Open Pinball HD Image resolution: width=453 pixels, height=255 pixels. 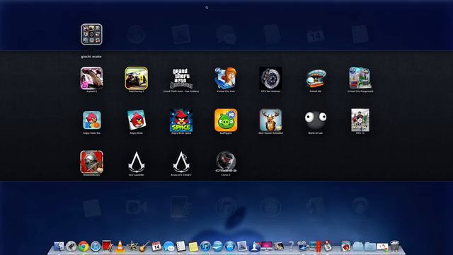pos(316,79)
